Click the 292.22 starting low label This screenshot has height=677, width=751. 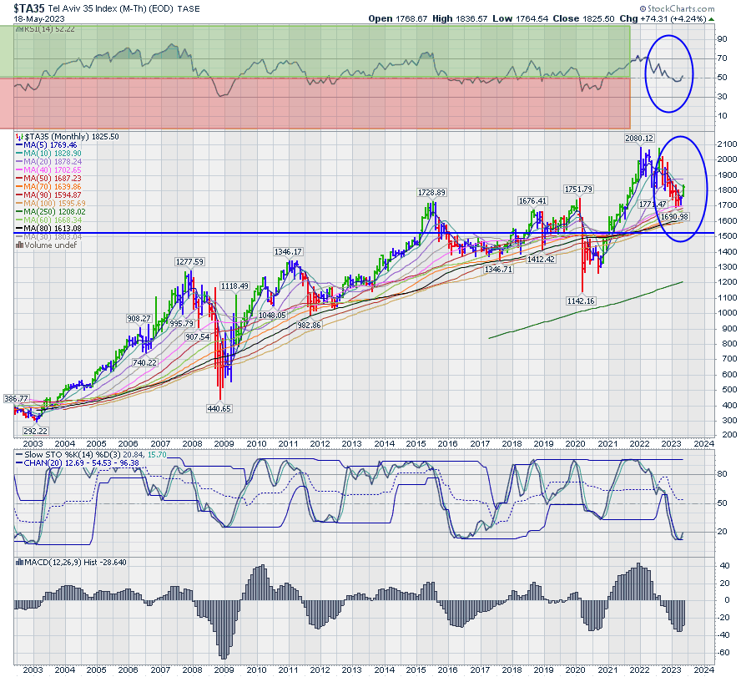point(36,431)
